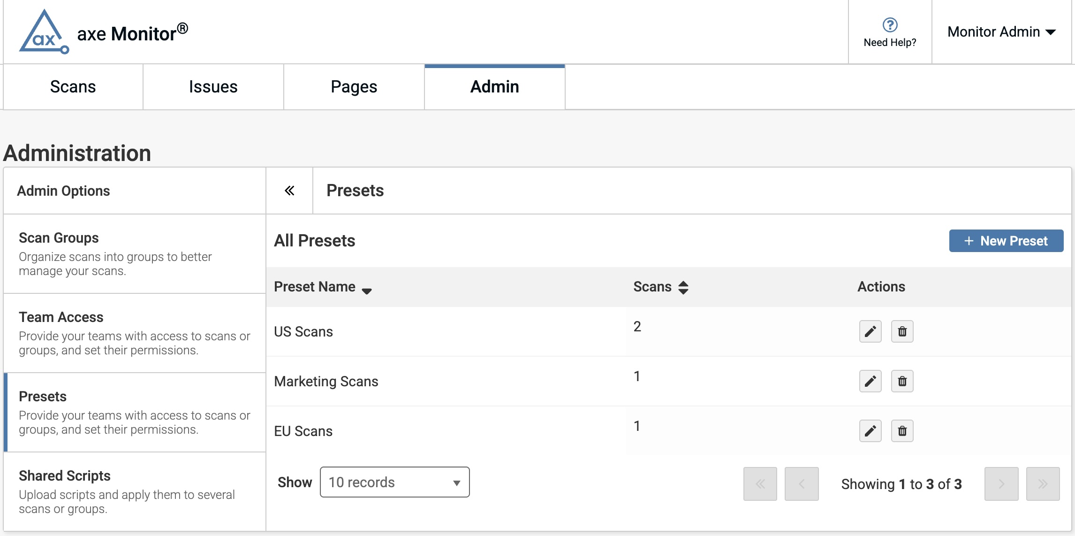This screenshot has width=1075, height=536.
Task: Collapse the Admin Options side panel
Action: click(289, 191)
